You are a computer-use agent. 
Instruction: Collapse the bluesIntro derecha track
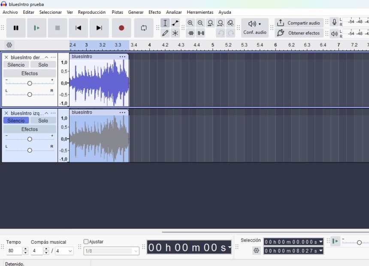(x=46, y=57)
